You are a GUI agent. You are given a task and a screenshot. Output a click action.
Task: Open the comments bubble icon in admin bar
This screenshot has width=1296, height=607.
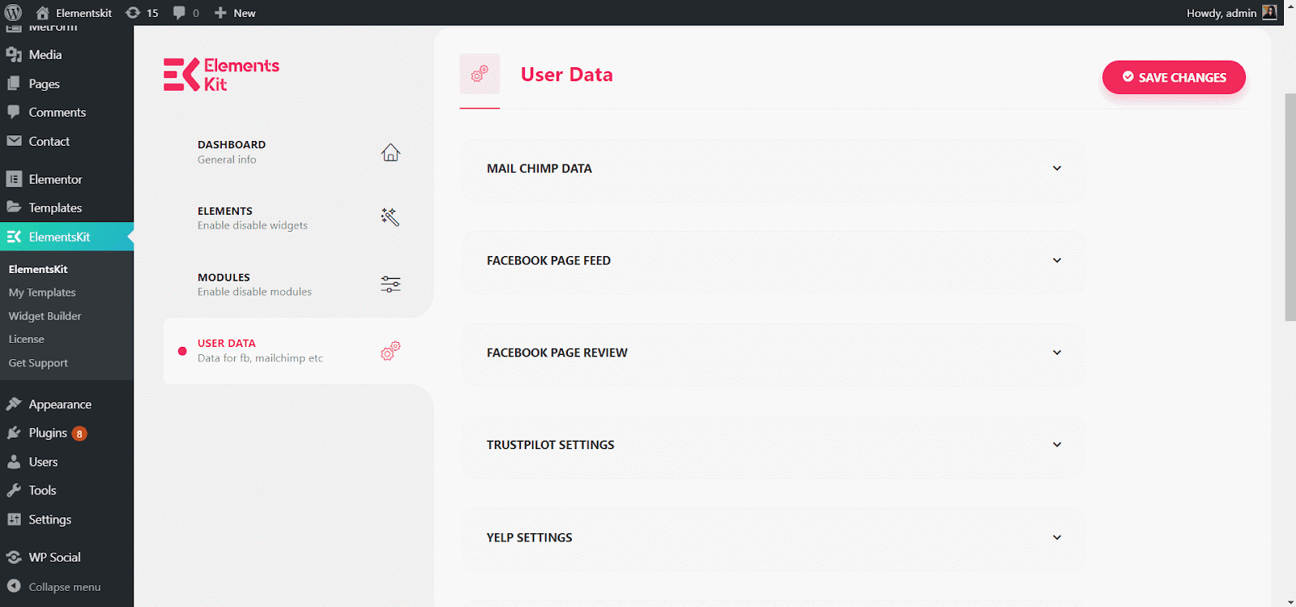coord(179,13)
